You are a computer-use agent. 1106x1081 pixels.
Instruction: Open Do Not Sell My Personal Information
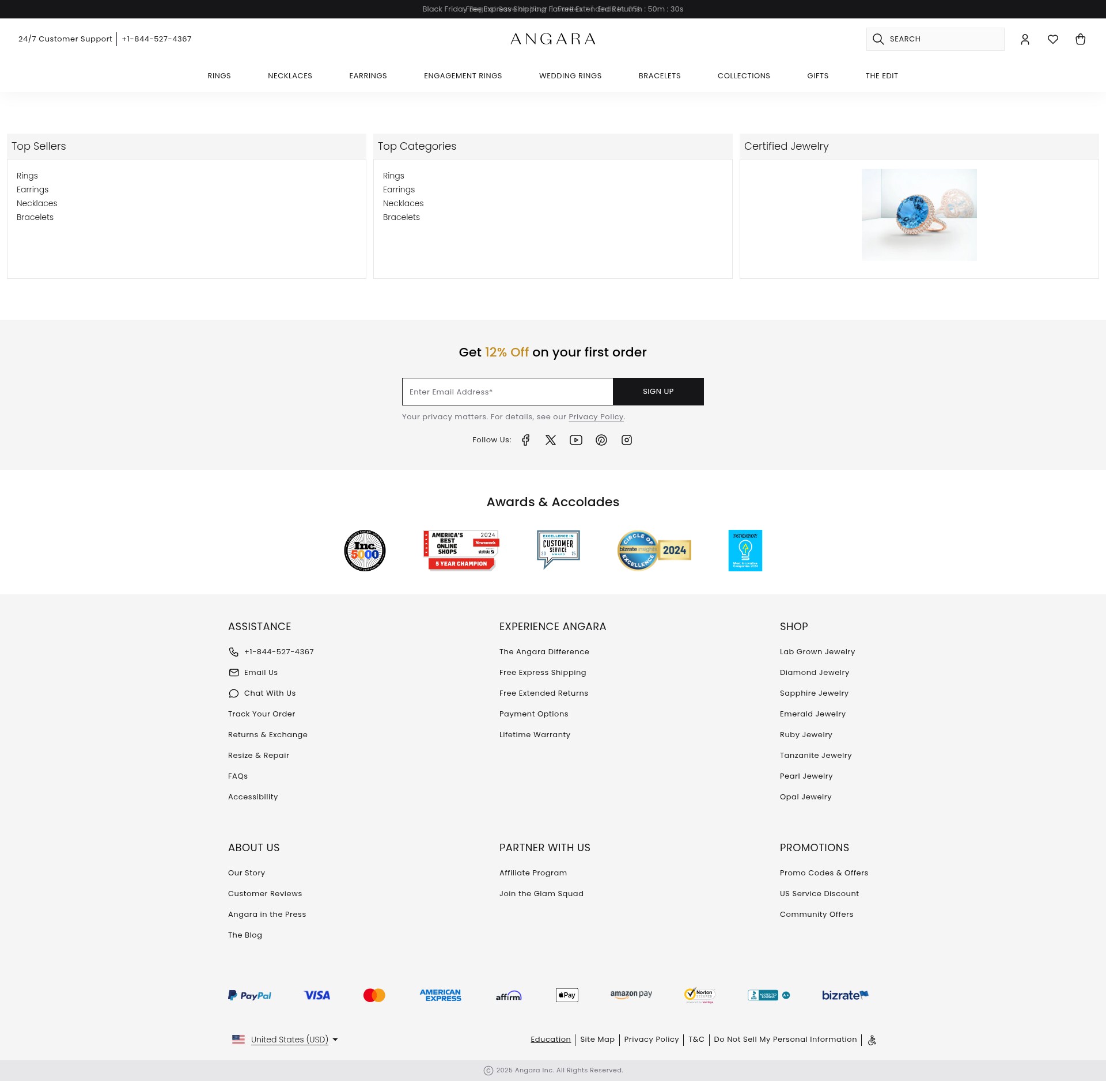pos(785,1040)
